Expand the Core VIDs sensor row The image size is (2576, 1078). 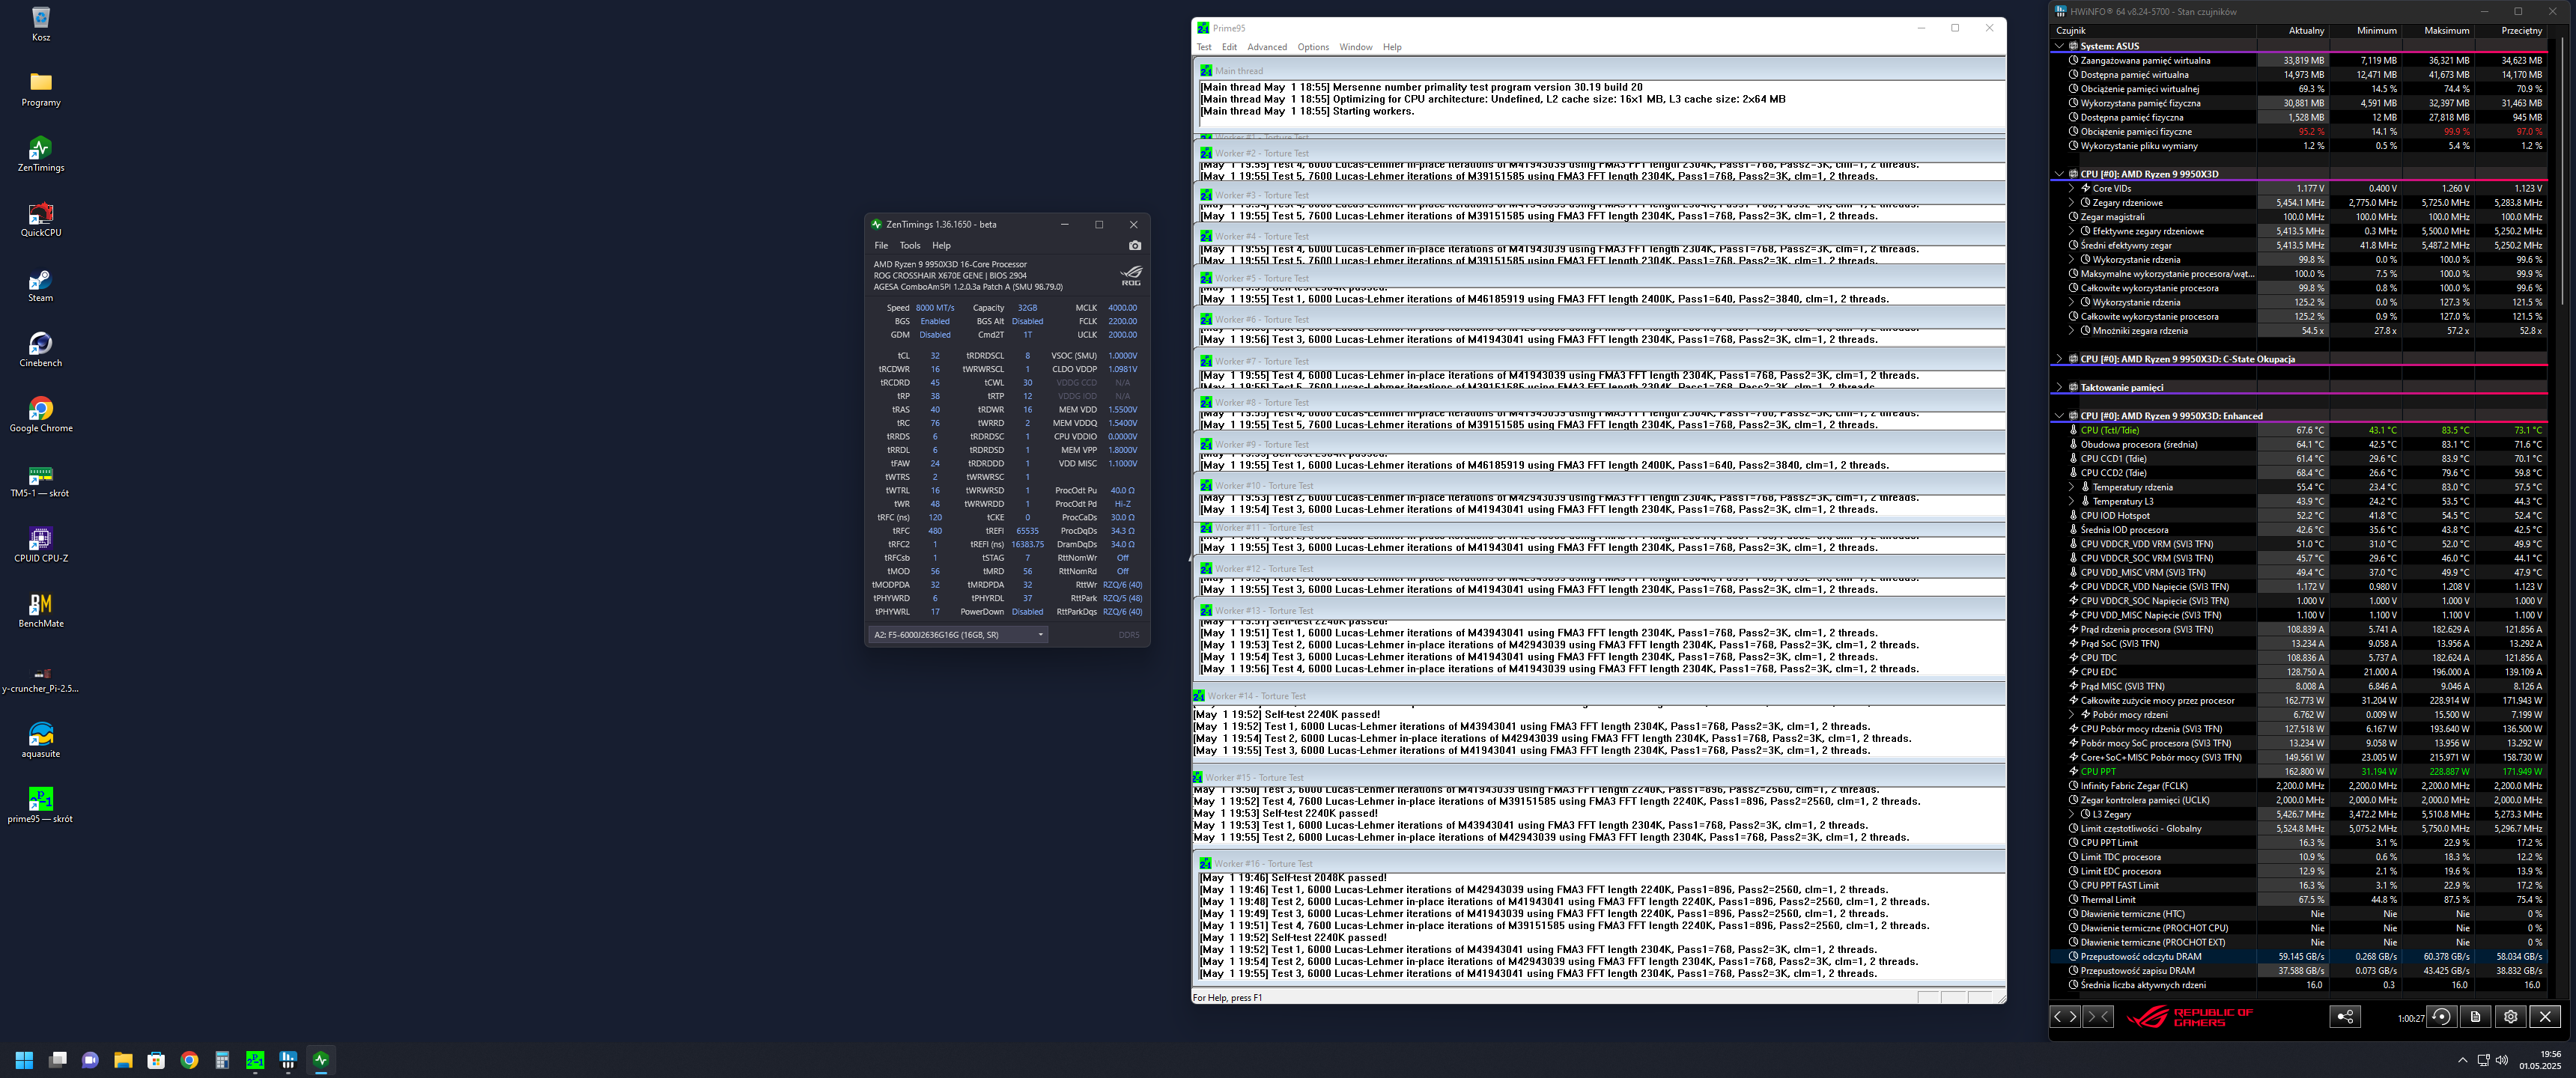[2071, 188]
